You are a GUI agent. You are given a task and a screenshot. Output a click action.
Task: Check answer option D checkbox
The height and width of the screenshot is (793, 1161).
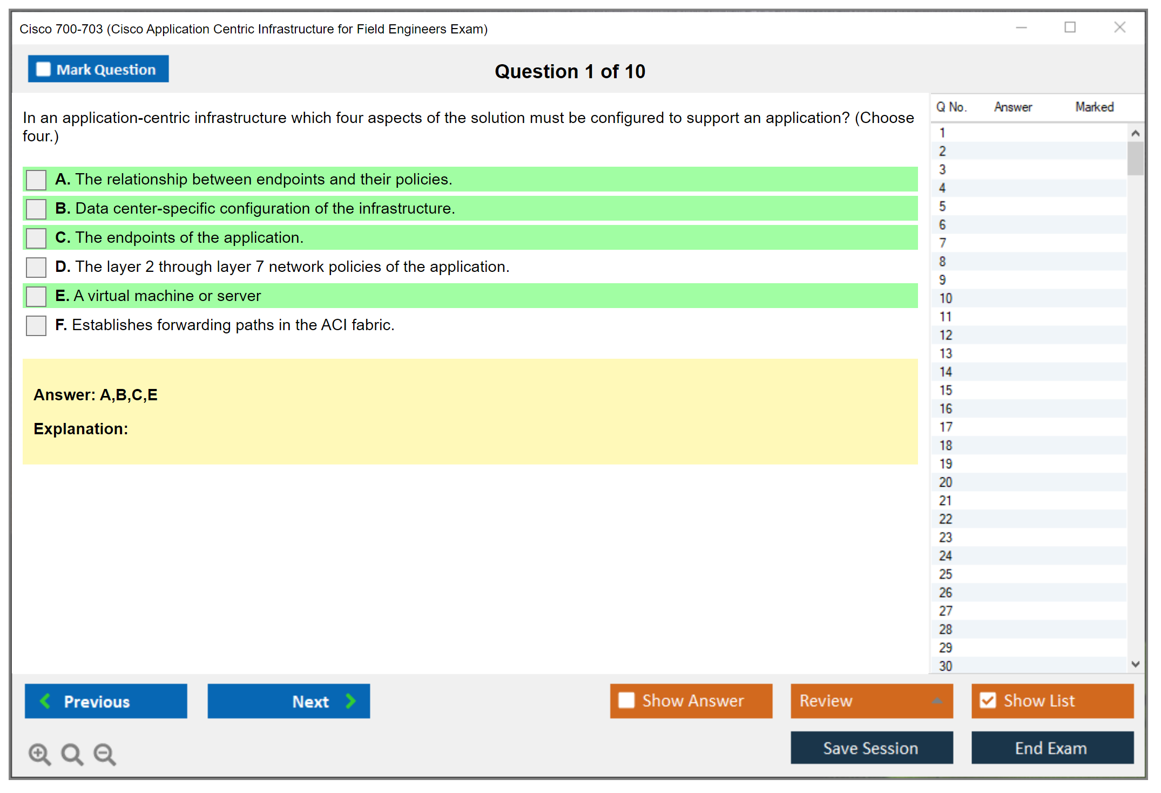36,267
